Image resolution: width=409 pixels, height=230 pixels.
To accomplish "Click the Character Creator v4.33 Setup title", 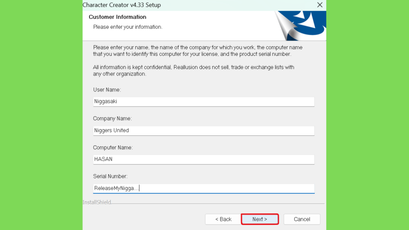I will [121, 5].
